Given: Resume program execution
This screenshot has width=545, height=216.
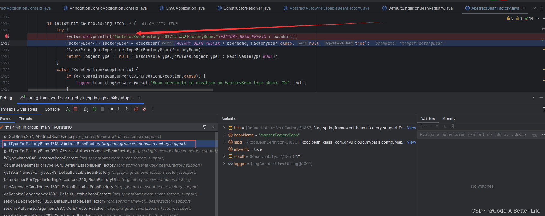Looking at the screenshot, I should 95,109.
